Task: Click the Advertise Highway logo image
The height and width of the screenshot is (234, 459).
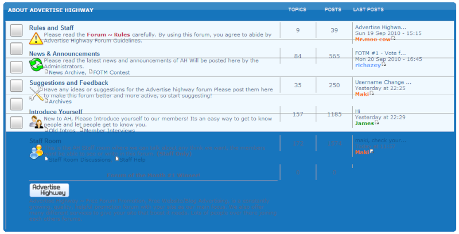Action: pos(49,190)
